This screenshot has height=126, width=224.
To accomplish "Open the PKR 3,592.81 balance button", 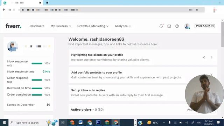I will pos(205,26).
